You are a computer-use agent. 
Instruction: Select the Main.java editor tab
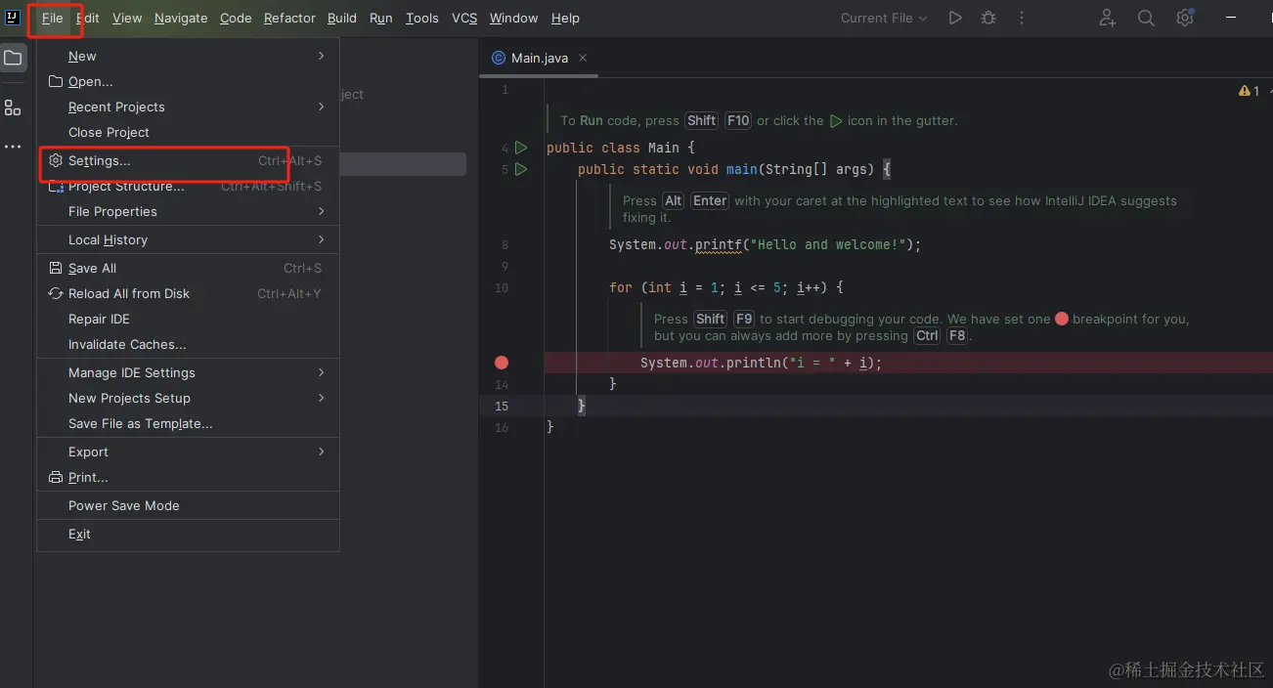pos(541,58)
